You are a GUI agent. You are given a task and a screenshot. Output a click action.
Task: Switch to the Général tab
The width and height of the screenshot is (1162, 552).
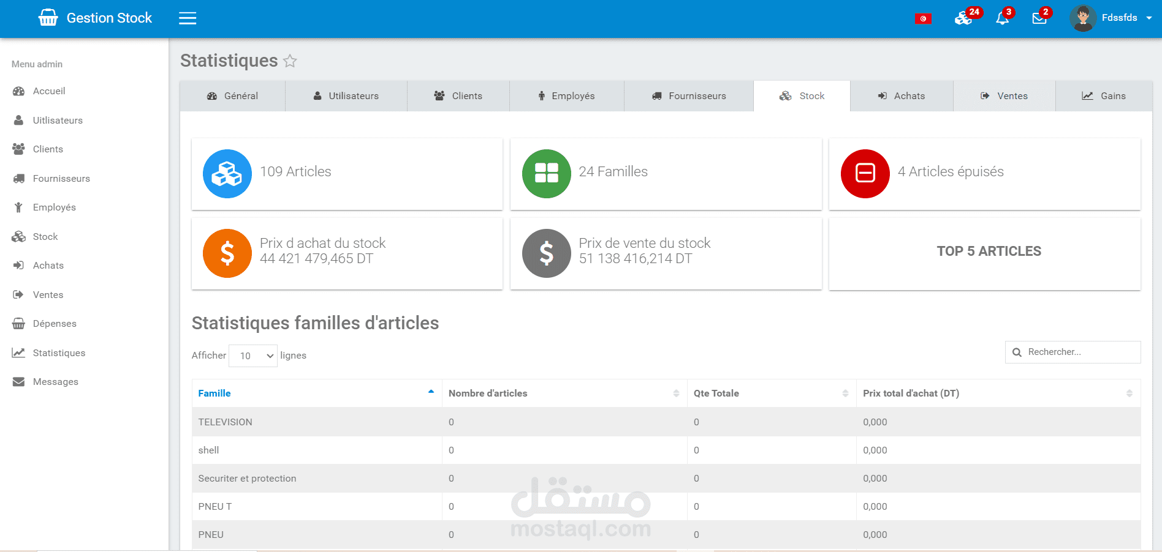click(x=232, y=96)
